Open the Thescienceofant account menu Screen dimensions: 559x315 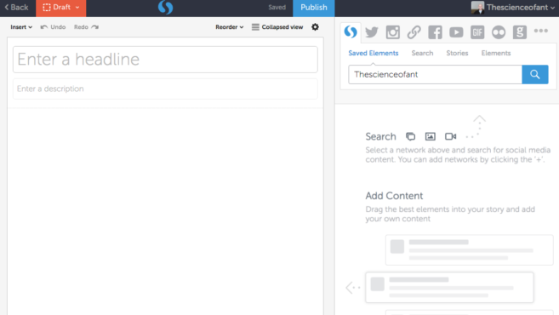tap(513, 8)
